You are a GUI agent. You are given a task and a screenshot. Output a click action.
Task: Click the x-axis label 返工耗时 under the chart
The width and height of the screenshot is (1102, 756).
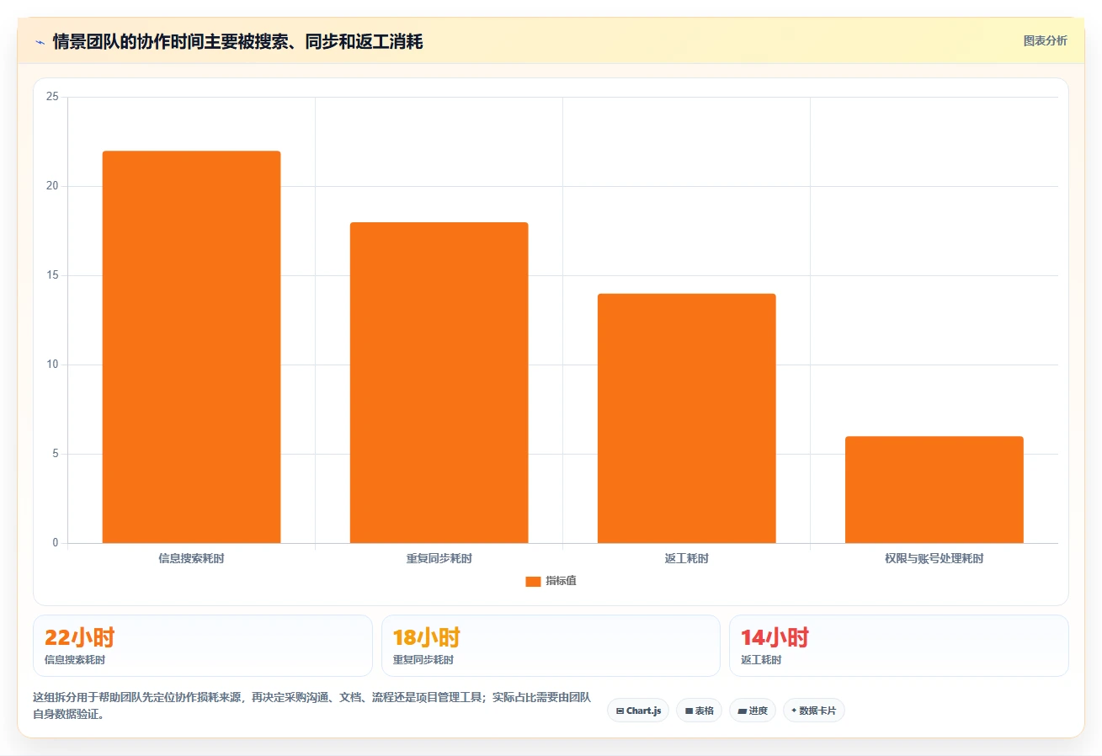pos(686,558)
